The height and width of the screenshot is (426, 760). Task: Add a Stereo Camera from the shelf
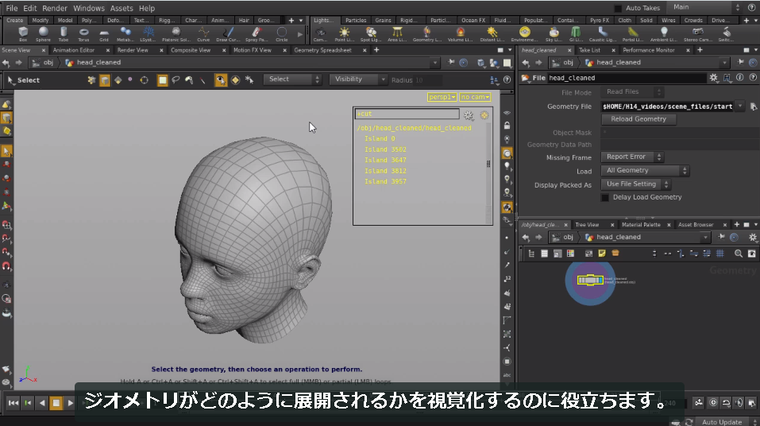(698, 34)
